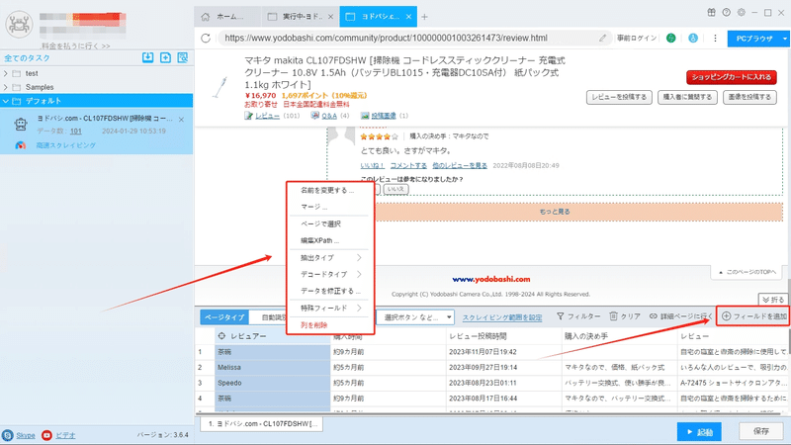Click the new task plus icon
Viewport: 791px width, 445px height.
click(x=165, y=57)
